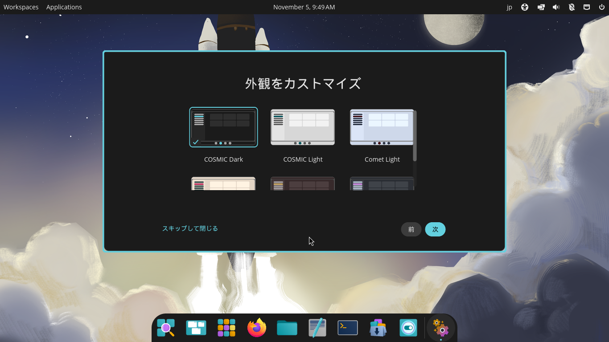The image size is (609, 342).
Task: Open the Files folder icon in dock
Action: point(287,328)
